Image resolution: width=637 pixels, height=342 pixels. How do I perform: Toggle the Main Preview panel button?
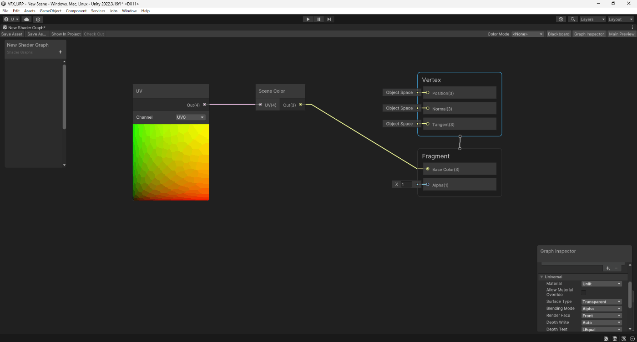(622, 34)
